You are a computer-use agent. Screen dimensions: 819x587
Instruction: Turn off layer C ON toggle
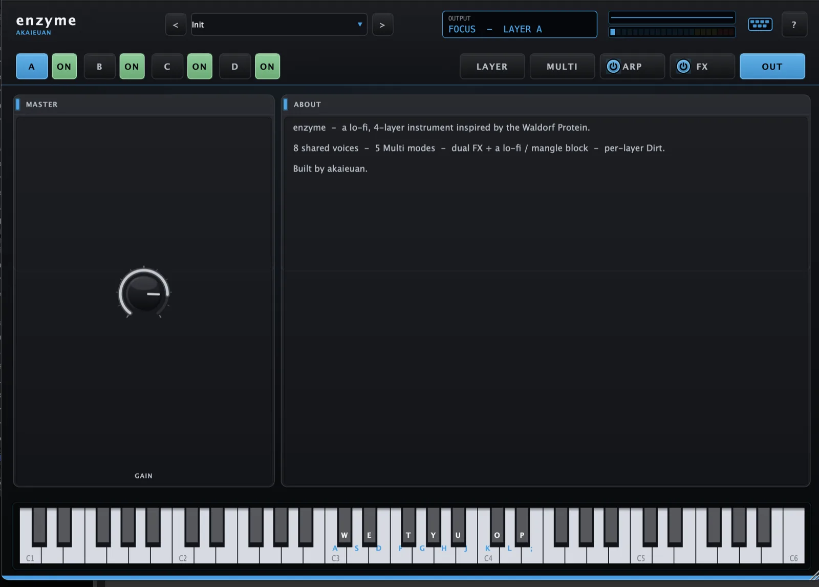pyautogui.click(x=200, y=66)
